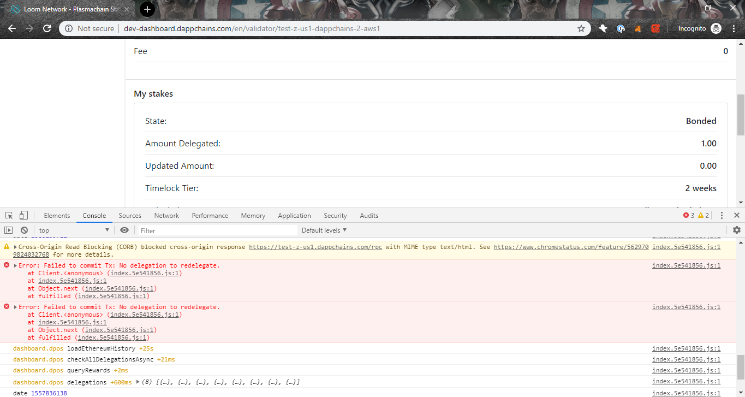Filter console by the 2 warnings badge
This screenshot has height=397, width=745.
703,215
